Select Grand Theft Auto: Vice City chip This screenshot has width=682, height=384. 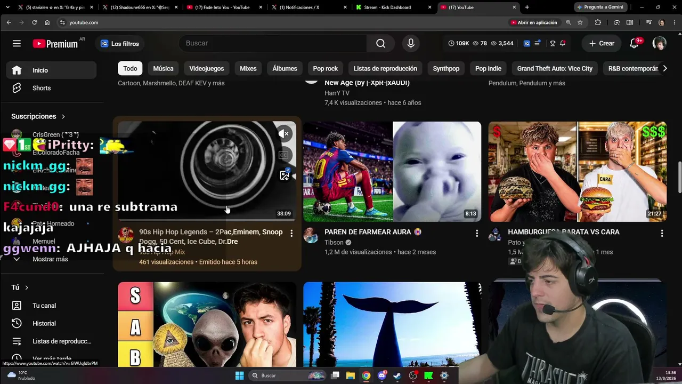555,68
